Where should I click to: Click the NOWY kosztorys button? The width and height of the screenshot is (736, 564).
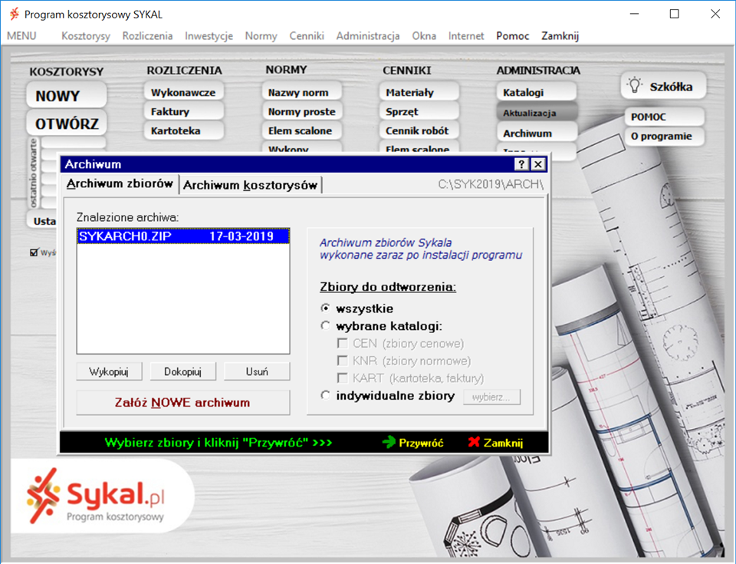[66, 95]
